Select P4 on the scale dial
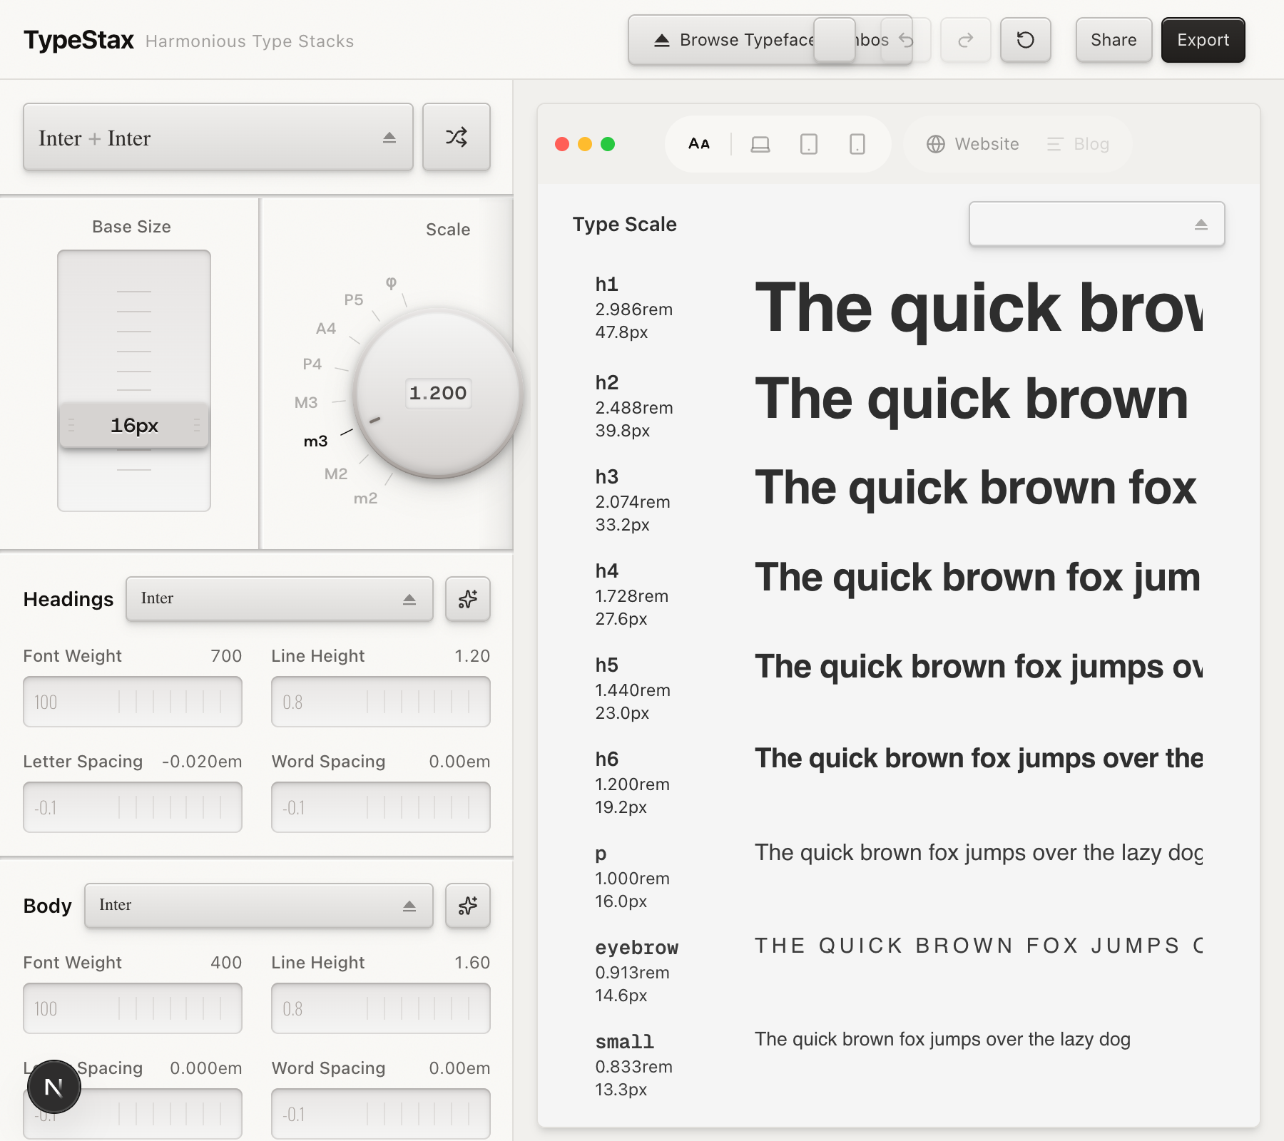The image size is (1284, 1141). 312,364
